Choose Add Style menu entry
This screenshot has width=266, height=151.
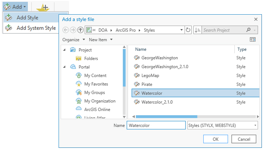pos(30,18)
